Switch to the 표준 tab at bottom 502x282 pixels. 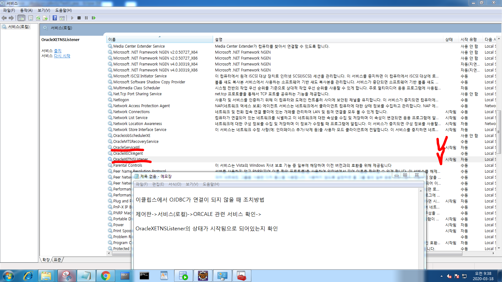(x=57, y=260)
